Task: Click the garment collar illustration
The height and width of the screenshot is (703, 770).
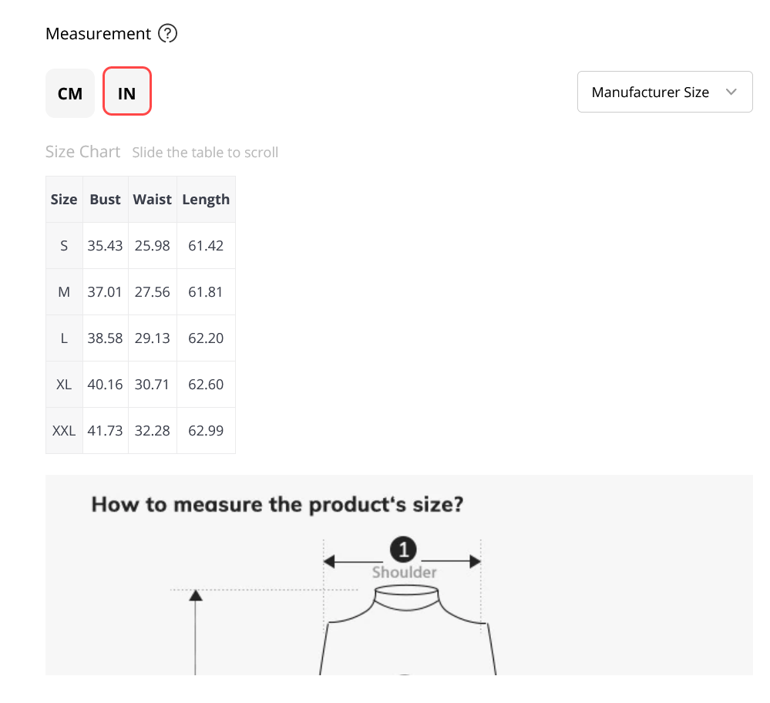Action: 407,597
